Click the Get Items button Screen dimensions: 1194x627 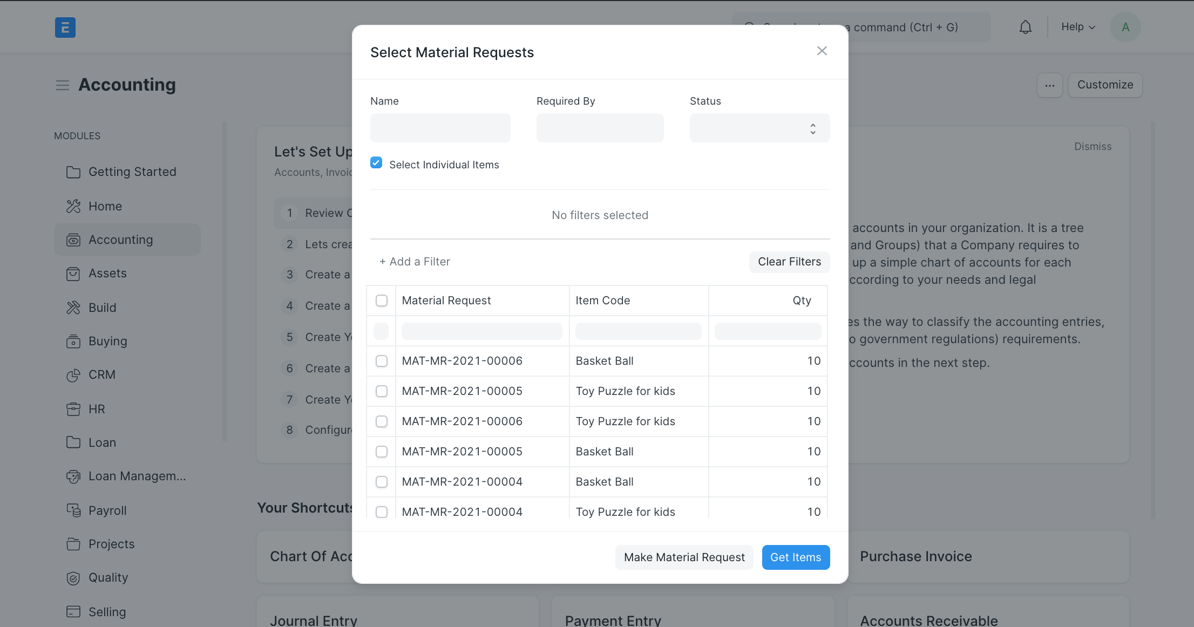pos(795,557)
